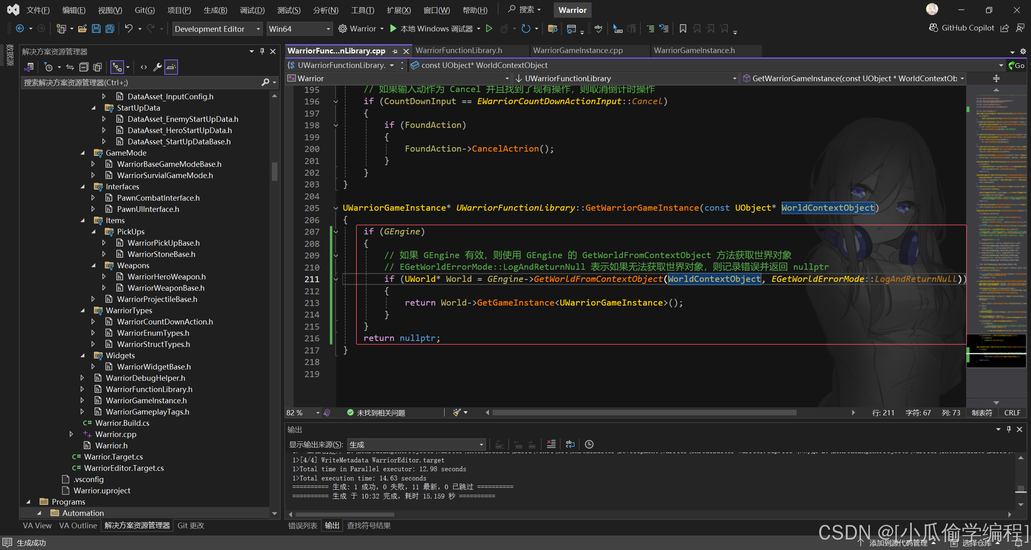The width and height of the screenshot is (1031, 550).
Task: Toggle the preview selected items button
Action: (171, 67)
